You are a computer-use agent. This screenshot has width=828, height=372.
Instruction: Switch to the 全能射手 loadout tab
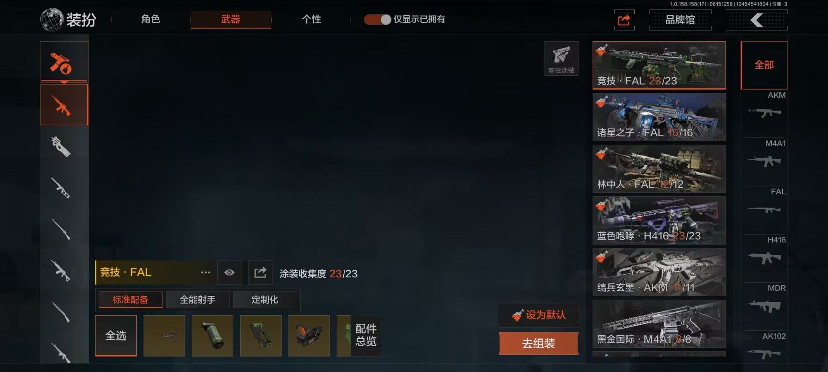198,300
